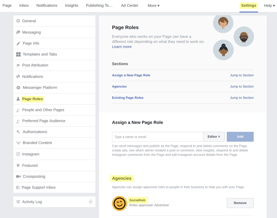Jump to the Existing Page Roles section
This screenshot has height=218, width=277.
tap(242, 98)
